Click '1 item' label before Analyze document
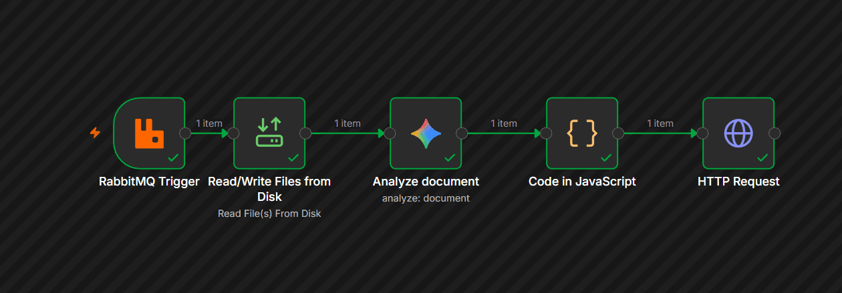This screenshot has width=842, height=293. coord(347,123)
